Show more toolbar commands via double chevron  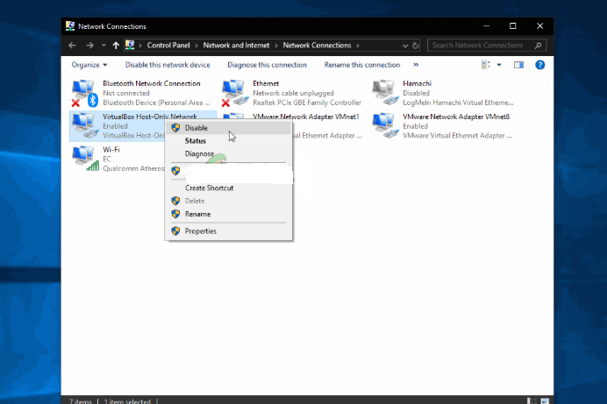[416, 65]
